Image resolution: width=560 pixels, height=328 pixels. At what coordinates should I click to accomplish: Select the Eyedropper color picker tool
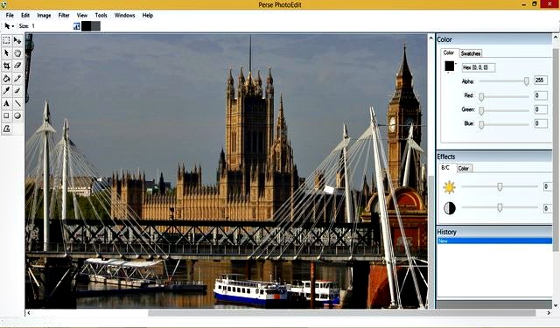(x=6, y=91)
